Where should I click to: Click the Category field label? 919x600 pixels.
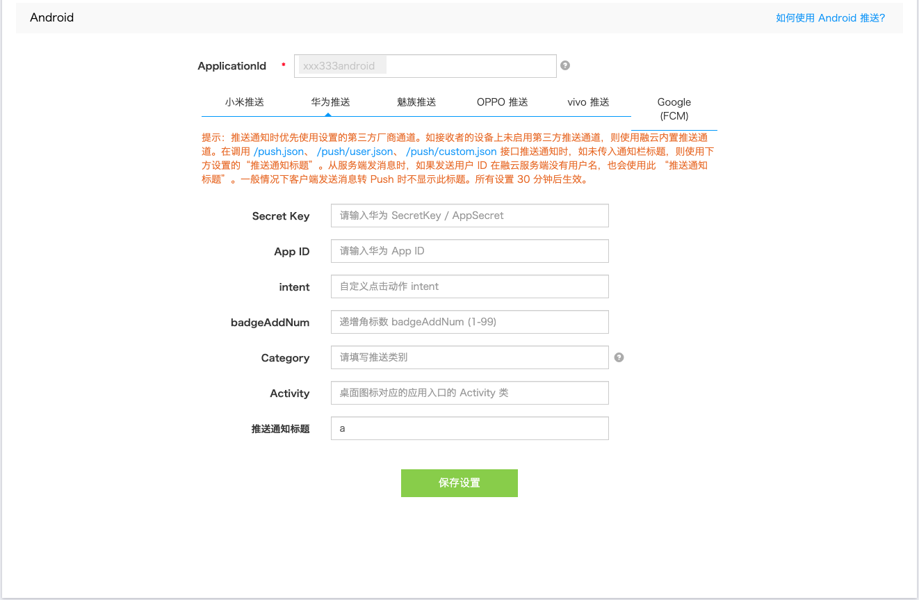point(286,358)
